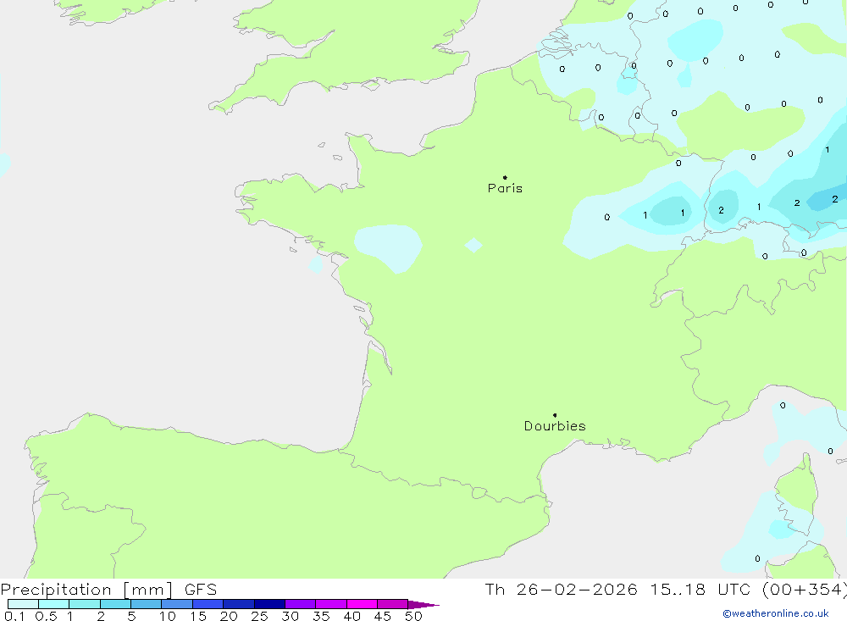The height and width of the screenshot is (621, 847).
Task: Pick the blue swatch between 15 and 20
Action: click(208, 604)
